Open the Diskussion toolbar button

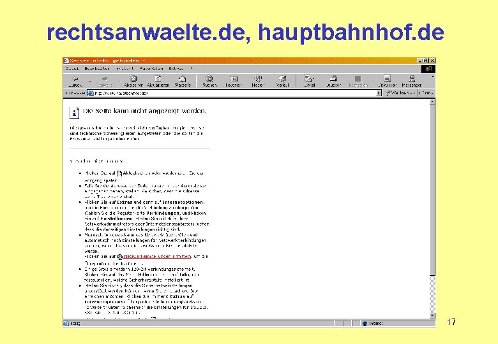coord(387,81)
